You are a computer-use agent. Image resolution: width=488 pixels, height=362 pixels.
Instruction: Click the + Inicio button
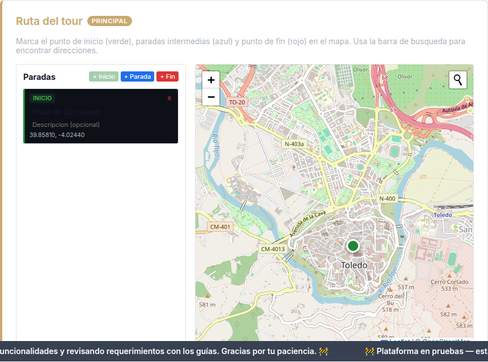click(104, 76)
